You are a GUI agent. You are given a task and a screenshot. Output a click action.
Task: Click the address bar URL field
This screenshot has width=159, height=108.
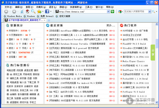[83, 12]
